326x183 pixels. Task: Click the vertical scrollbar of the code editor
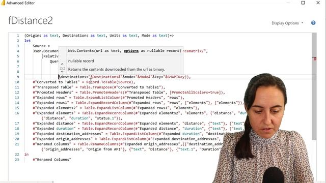click(314, 86)
